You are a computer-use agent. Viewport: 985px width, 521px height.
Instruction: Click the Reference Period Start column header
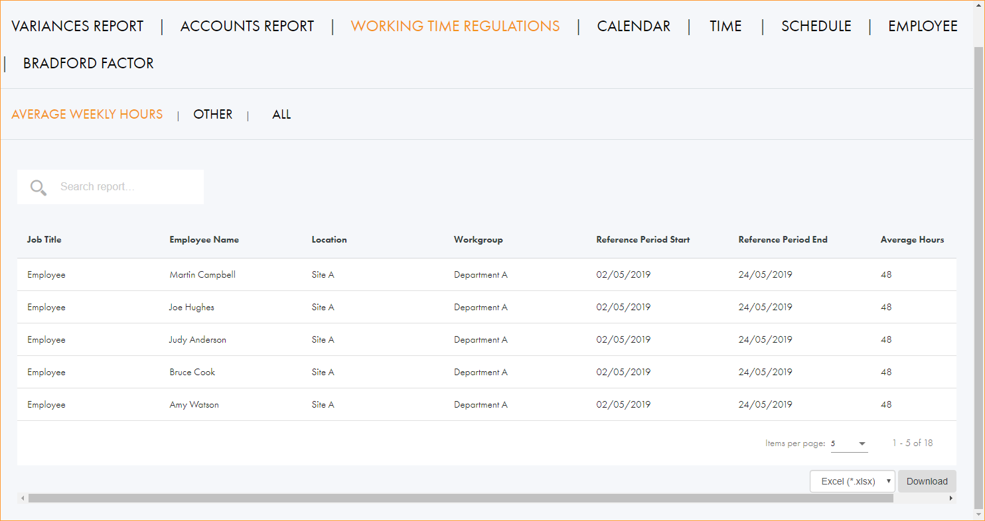tap(643, 240)
